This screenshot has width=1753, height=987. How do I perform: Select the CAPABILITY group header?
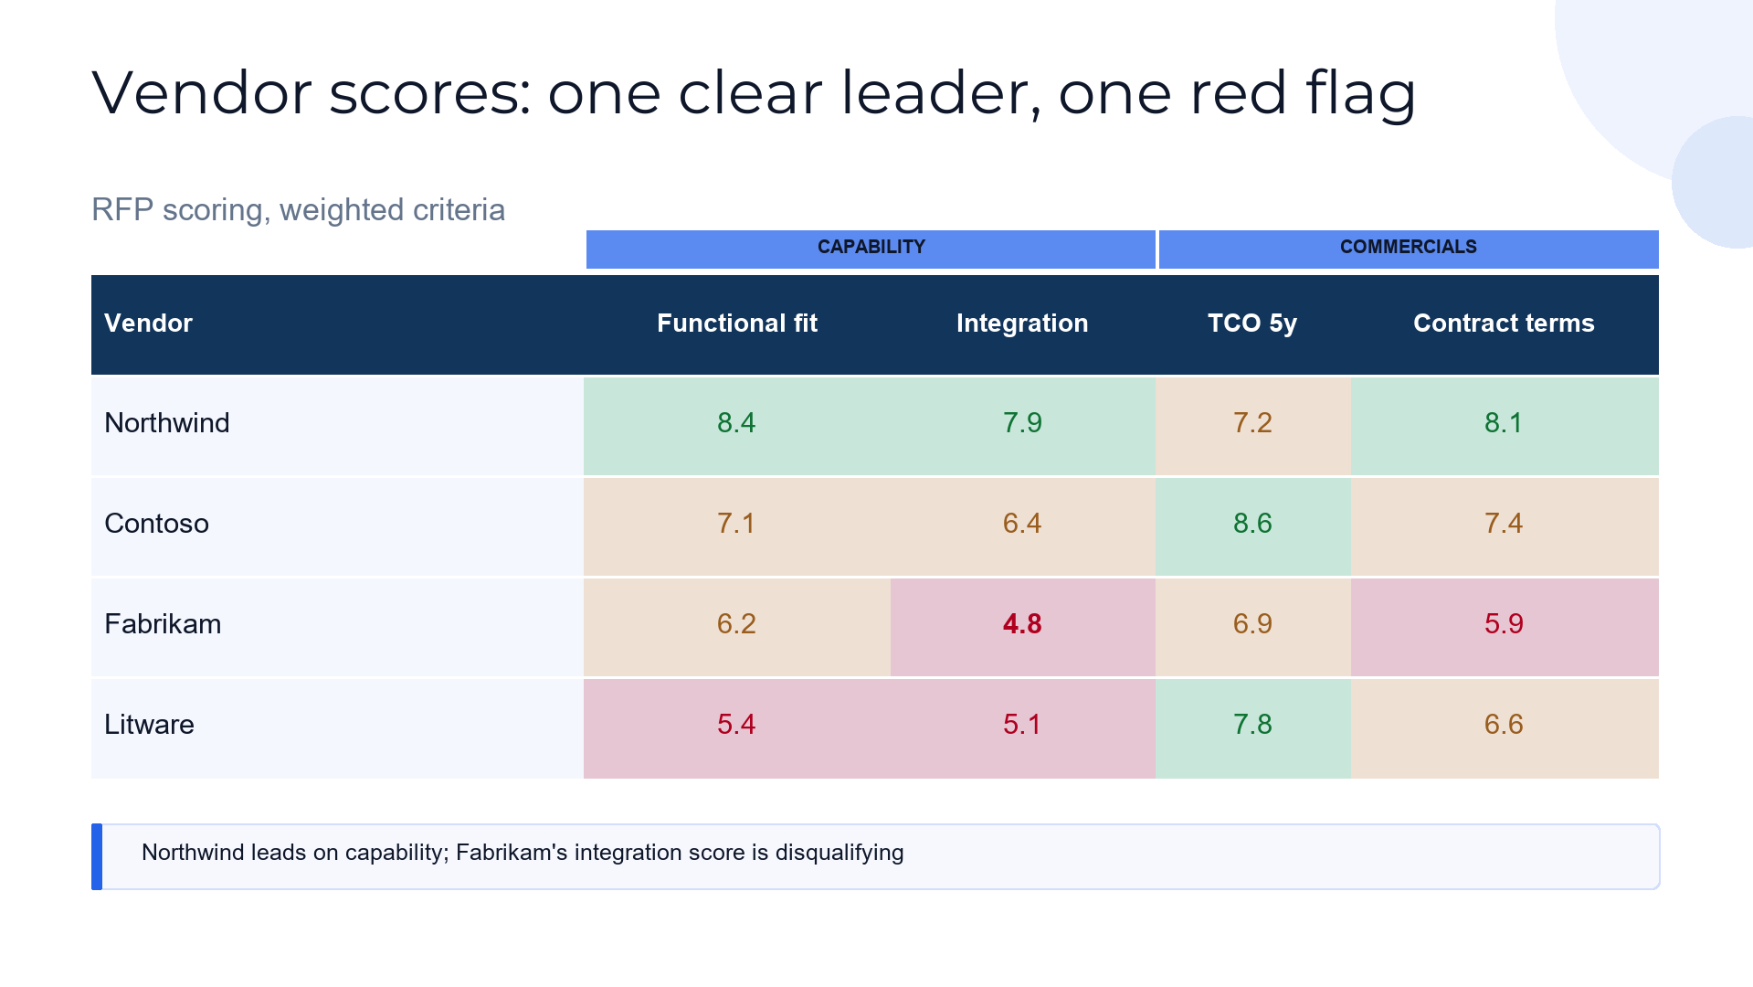(x=871, y=249)
